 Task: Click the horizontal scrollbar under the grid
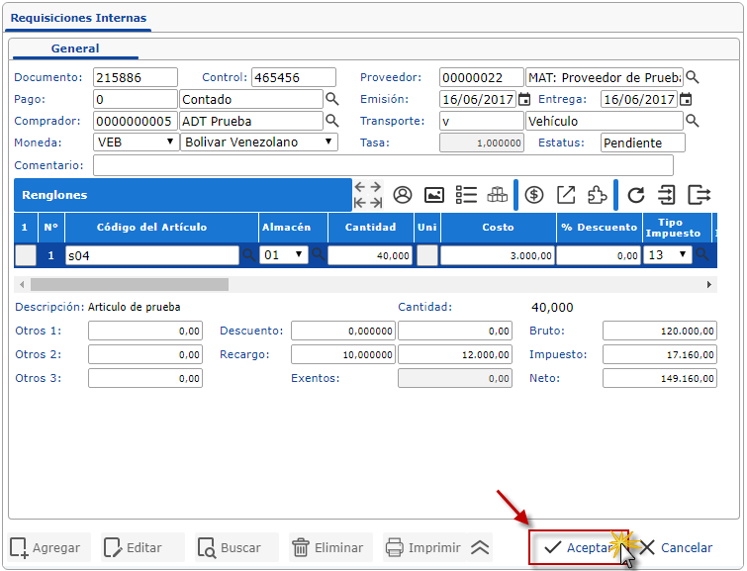pos(129,284)
